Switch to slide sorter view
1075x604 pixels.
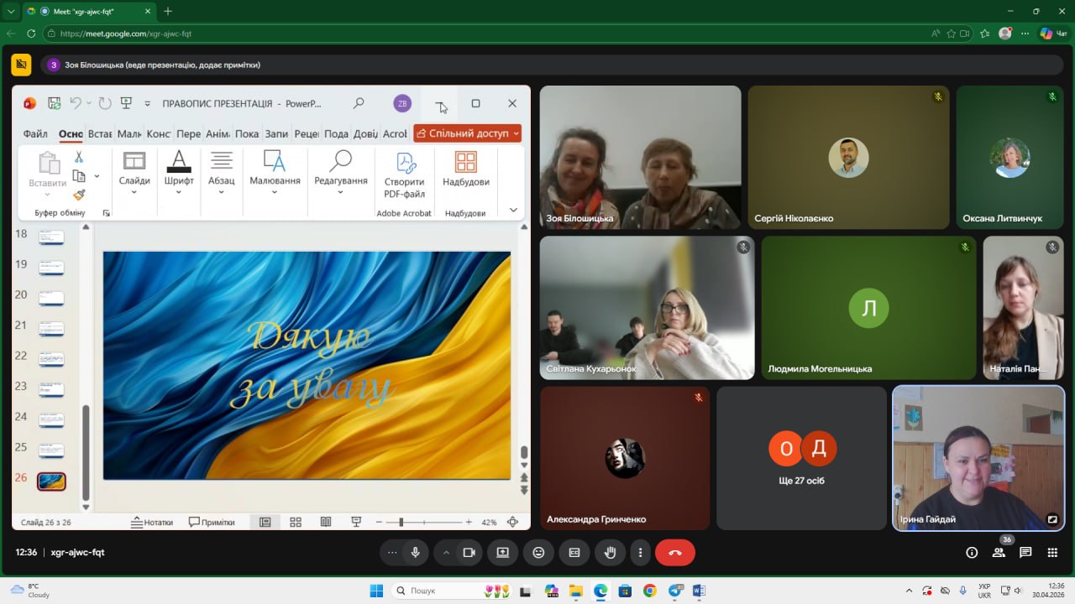pos(296,522)
